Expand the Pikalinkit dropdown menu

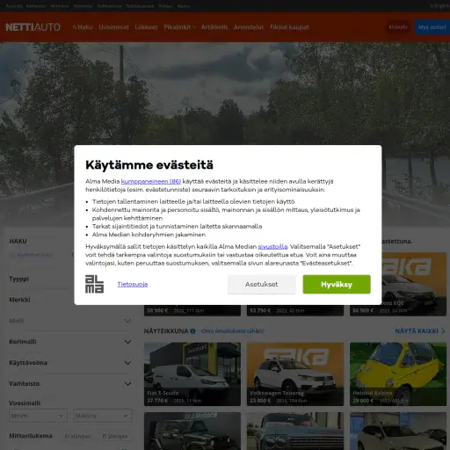click(x=179, y=27)
